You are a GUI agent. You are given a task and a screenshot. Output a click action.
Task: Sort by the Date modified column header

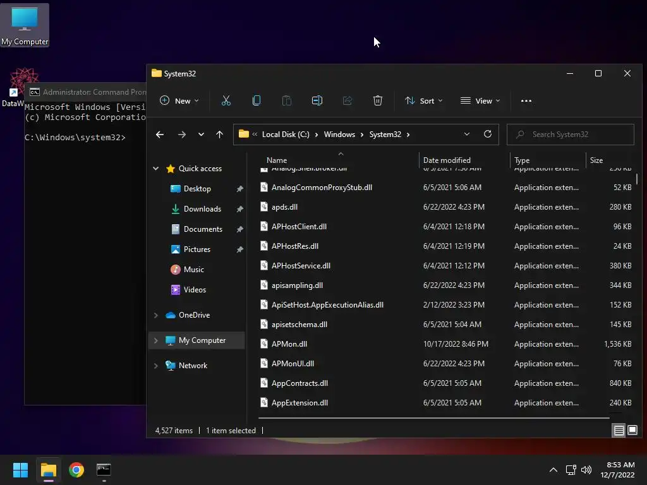pyautogui.click(x=447, y=160)
